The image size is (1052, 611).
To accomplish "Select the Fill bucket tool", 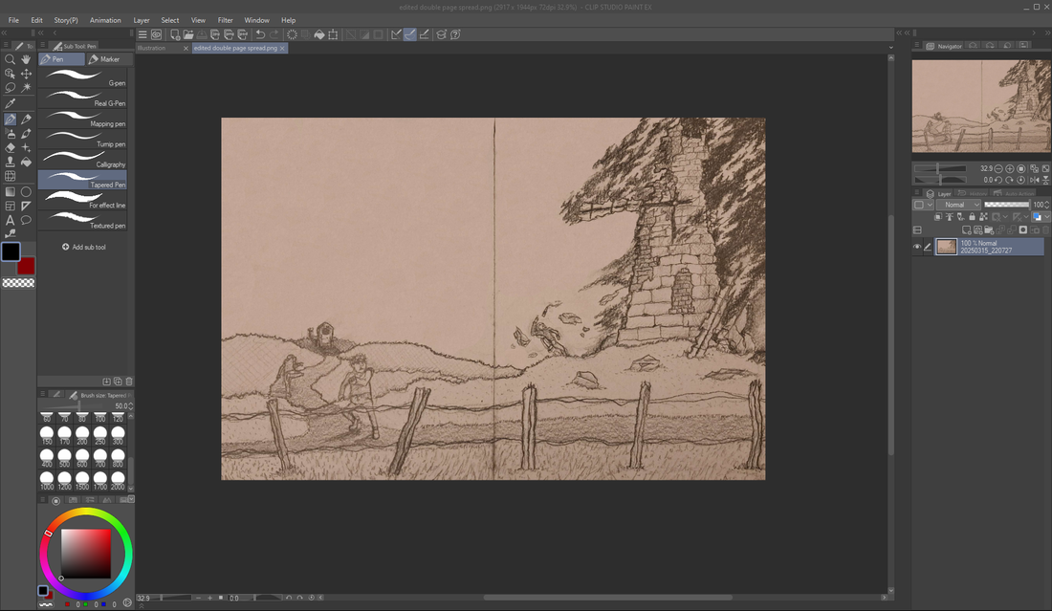I will 26,162.
